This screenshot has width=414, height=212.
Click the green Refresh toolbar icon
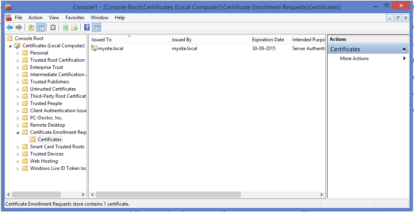click(x=65, y=27)
